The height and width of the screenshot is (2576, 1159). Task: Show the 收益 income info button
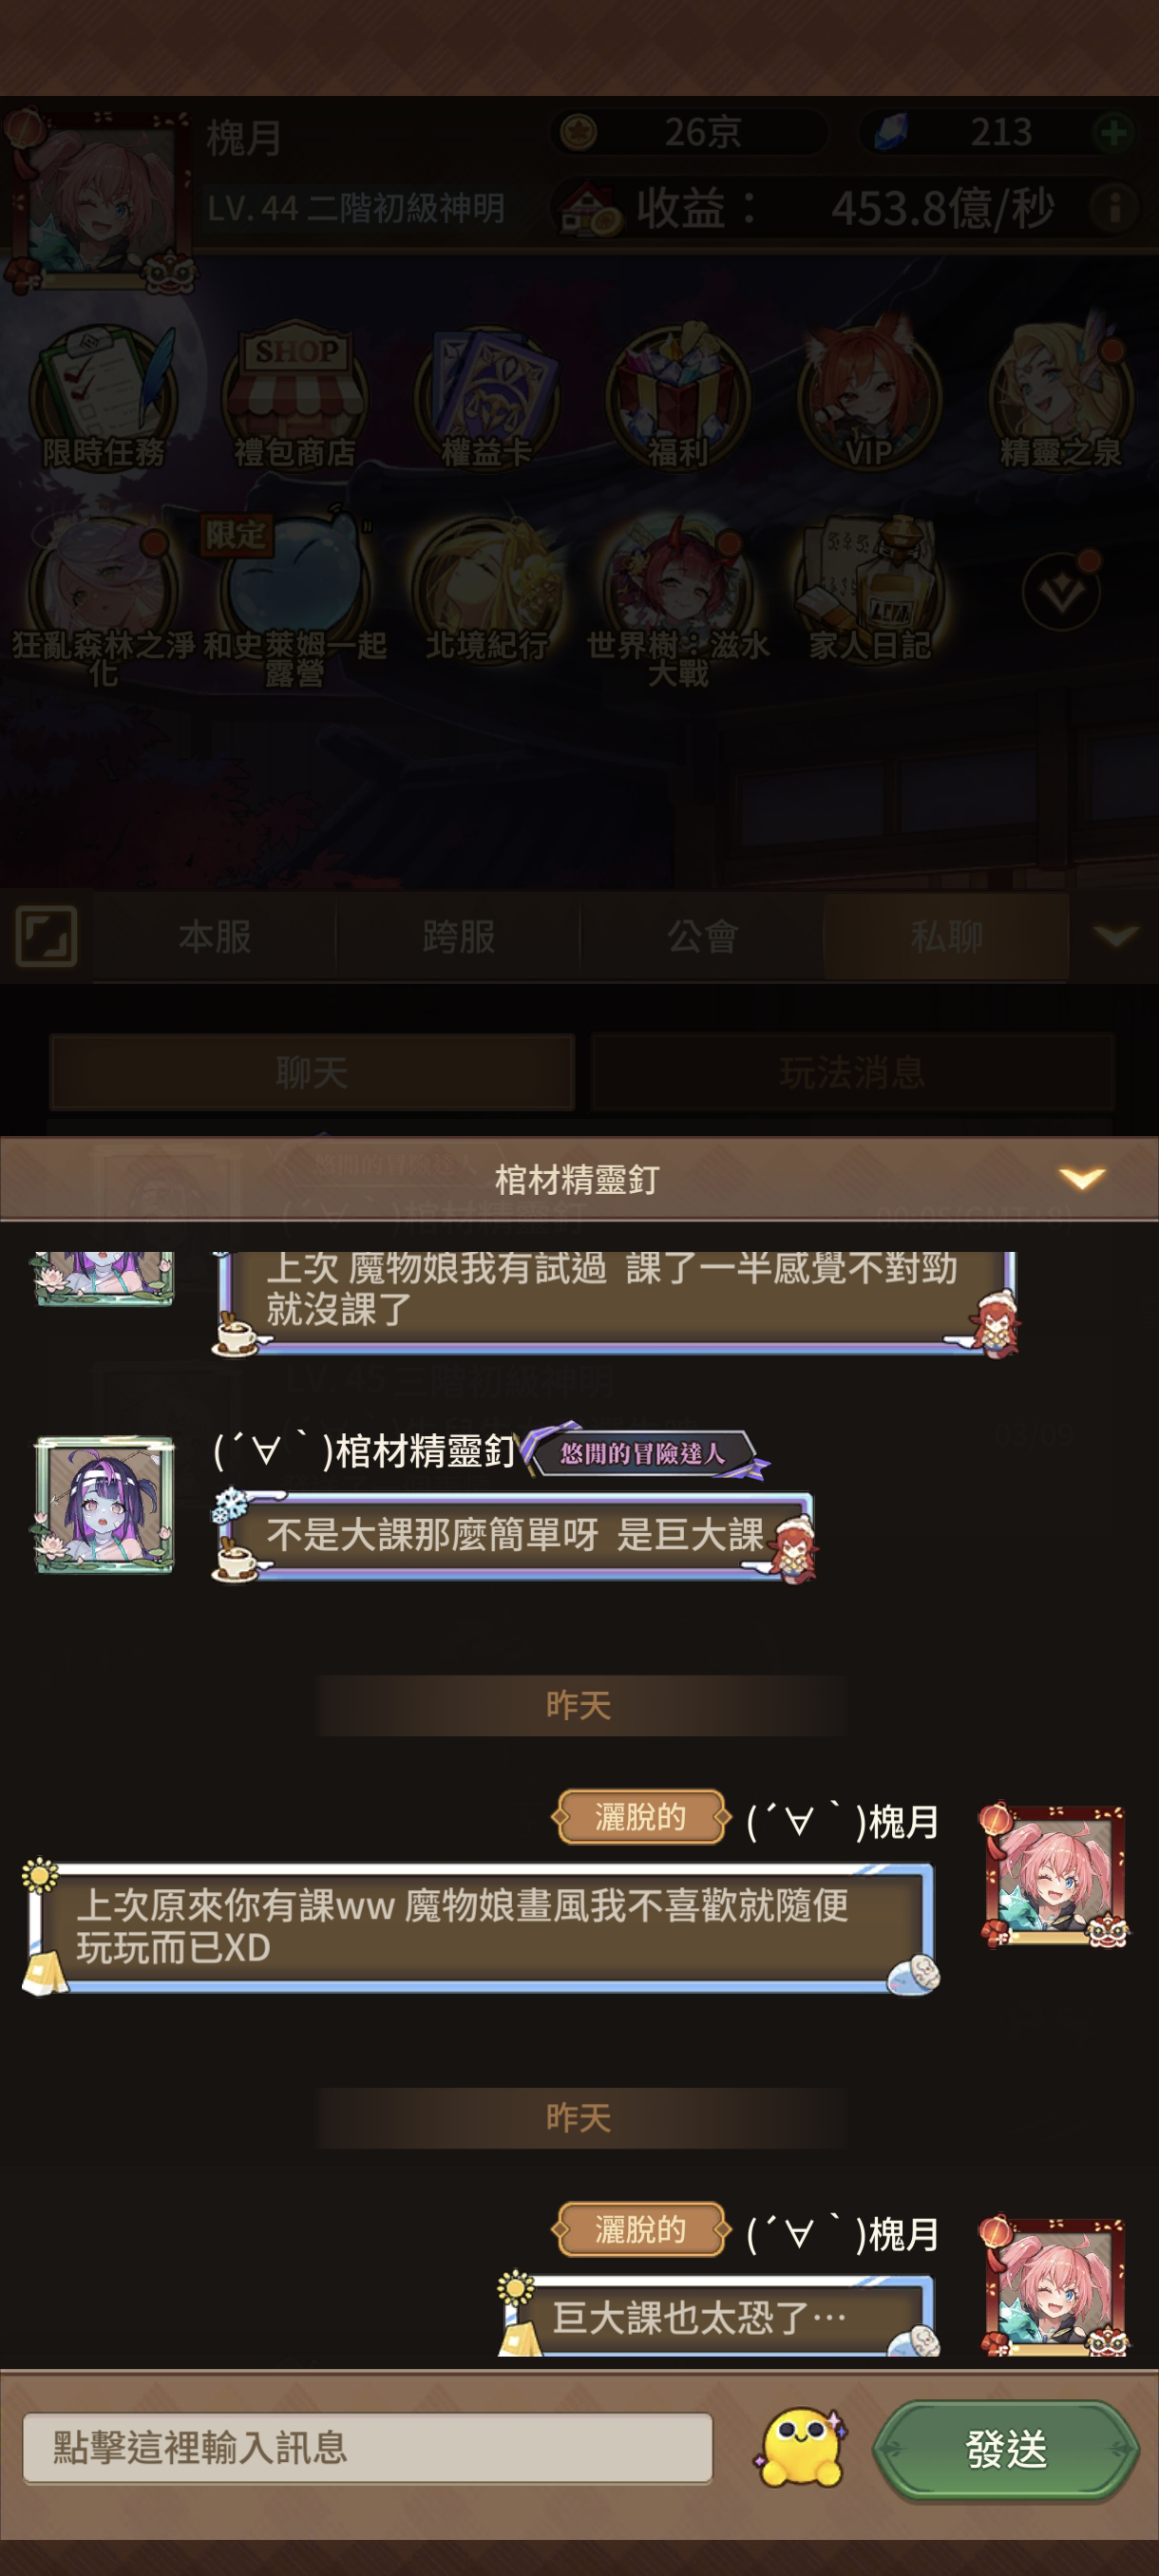1113,208
